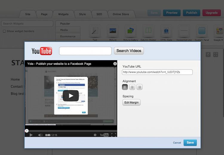Select the Picture Gallery widget icon
The image size is (224, 155).
pyautogui.click(x=131, y=31)
